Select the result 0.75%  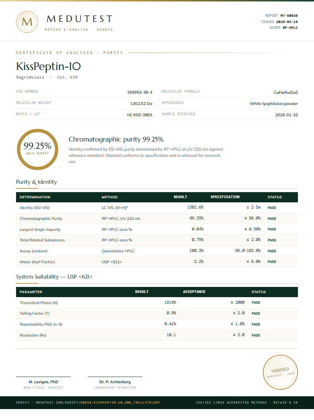tap(198, 240)
